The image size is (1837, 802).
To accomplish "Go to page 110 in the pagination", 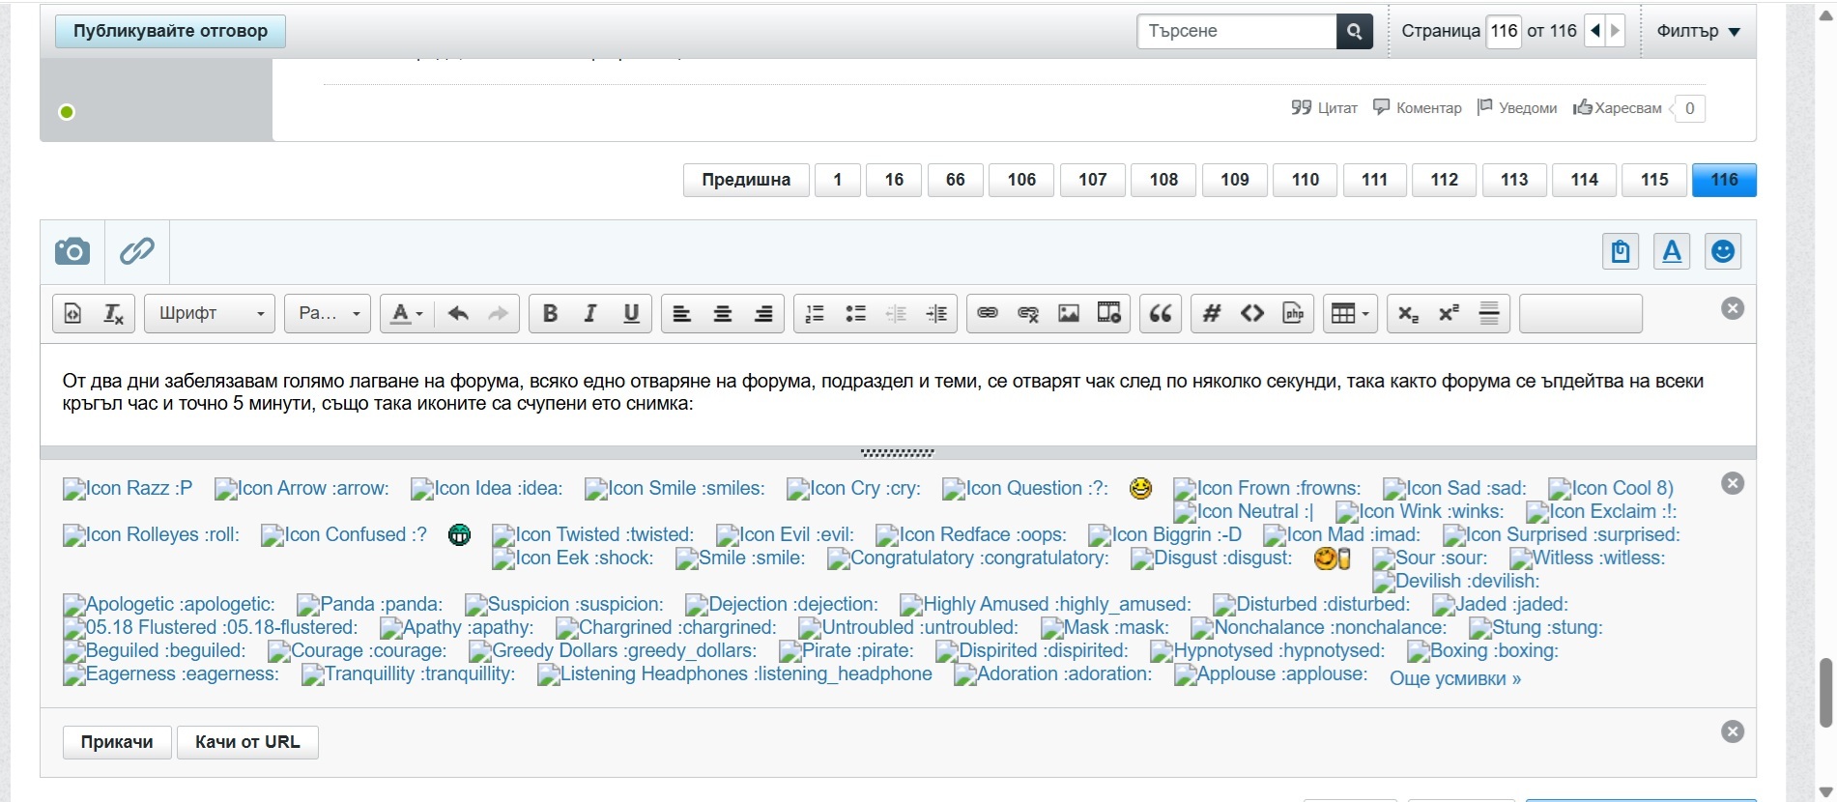I will point(1306,180).
